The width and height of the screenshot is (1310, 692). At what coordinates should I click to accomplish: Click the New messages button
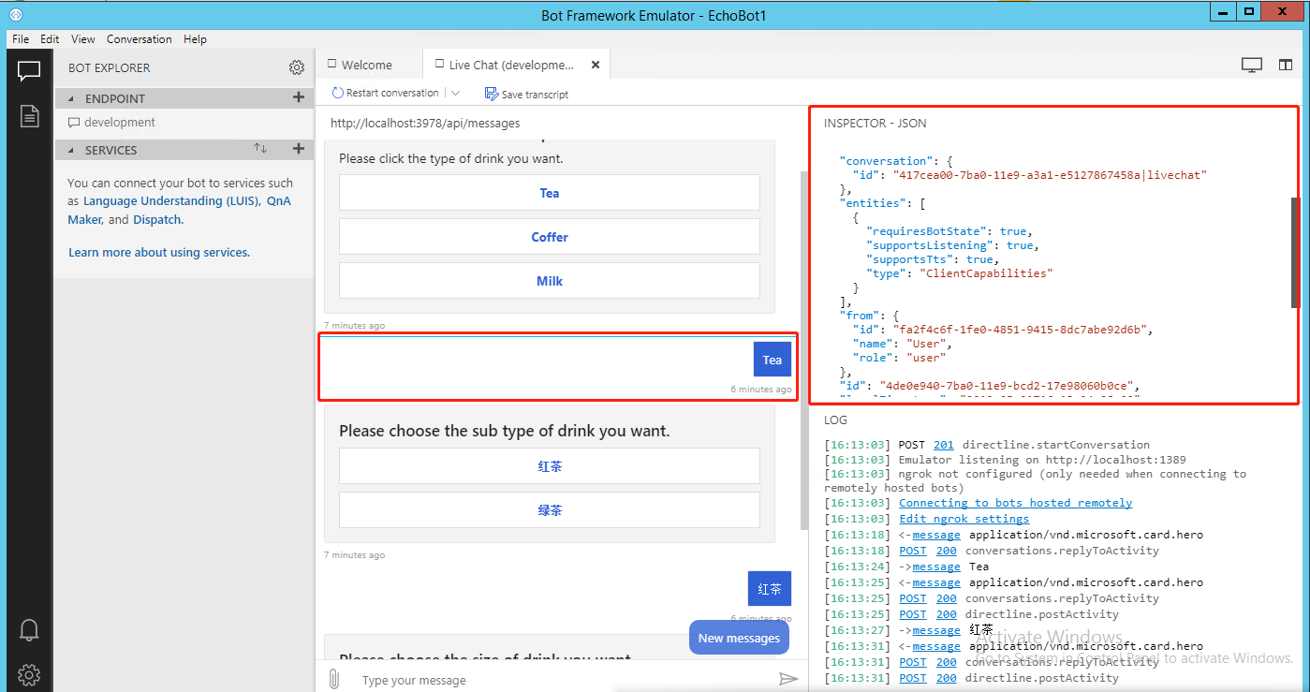click(x=739, y=638)
